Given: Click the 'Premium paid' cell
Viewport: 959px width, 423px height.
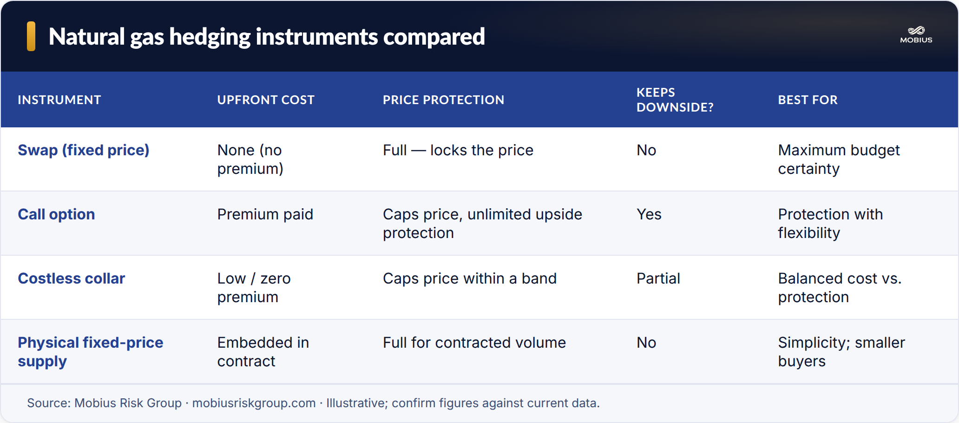Looking at the screenshot, I should [x=265, y=214].
